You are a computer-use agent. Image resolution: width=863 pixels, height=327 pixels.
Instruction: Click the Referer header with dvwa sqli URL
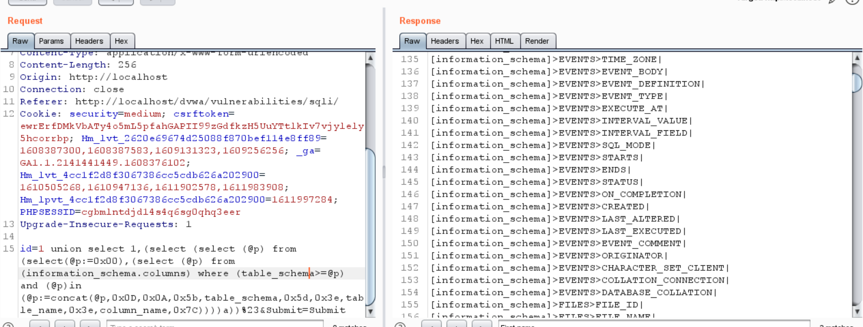[x=179, y=102]
